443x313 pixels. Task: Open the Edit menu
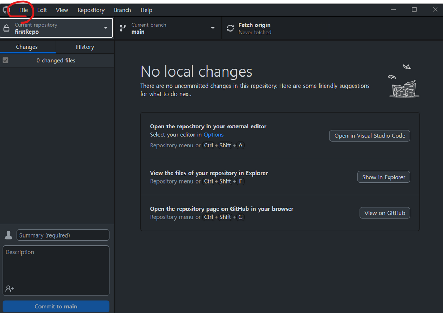[x=42, y=10]
